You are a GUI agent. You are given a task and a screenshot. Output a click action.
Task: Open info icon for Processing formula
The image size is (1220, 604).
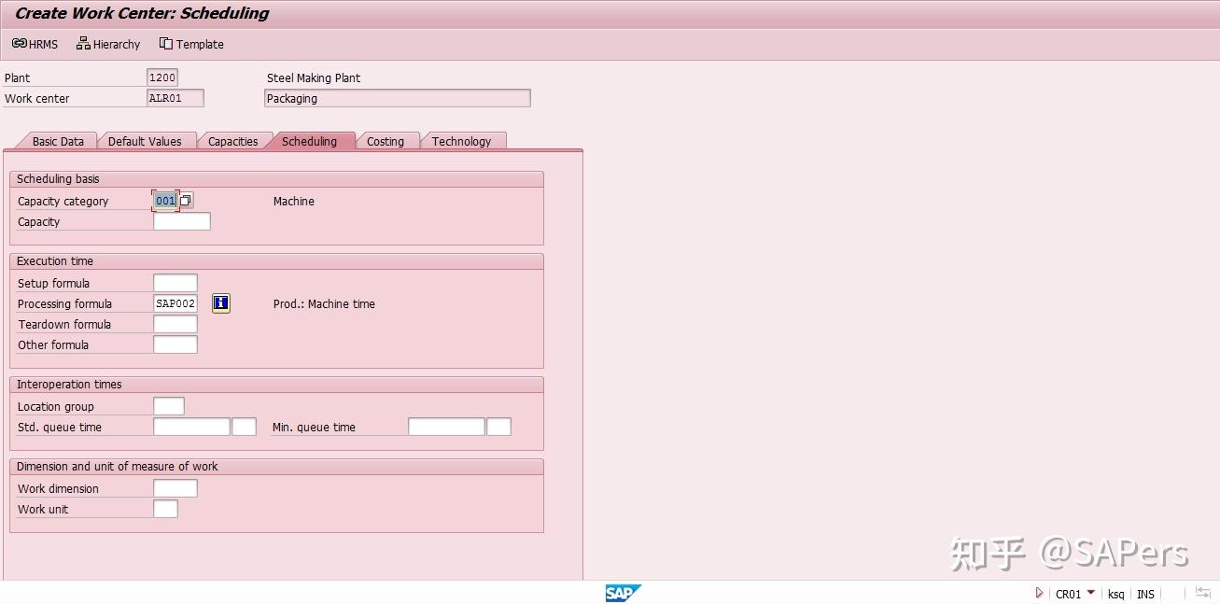pos(221,303)
